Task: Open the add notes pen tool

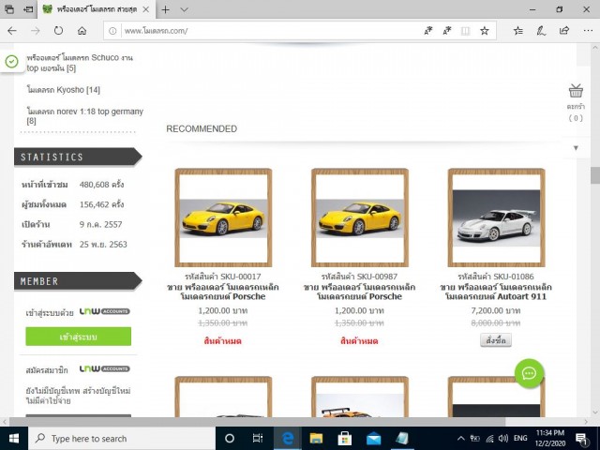Action: (x=541, y=31)
